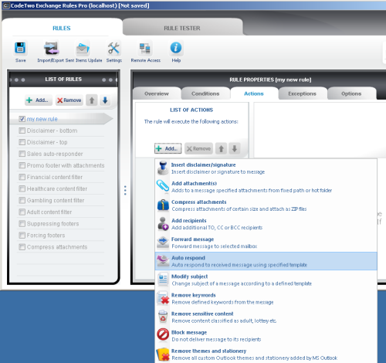Image resolution: width=386 pixels, height=363 pixels.
Task: Open the Conditions tab
Action: (x=205, y=93)
